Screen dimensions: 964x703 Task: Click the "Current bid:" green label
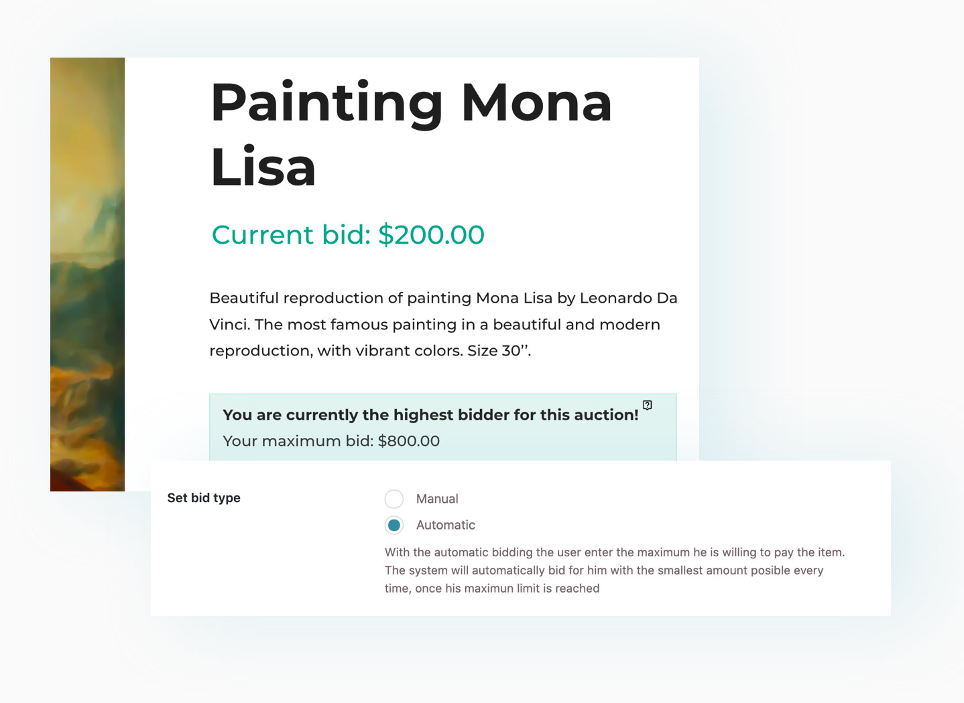[292, 235]
